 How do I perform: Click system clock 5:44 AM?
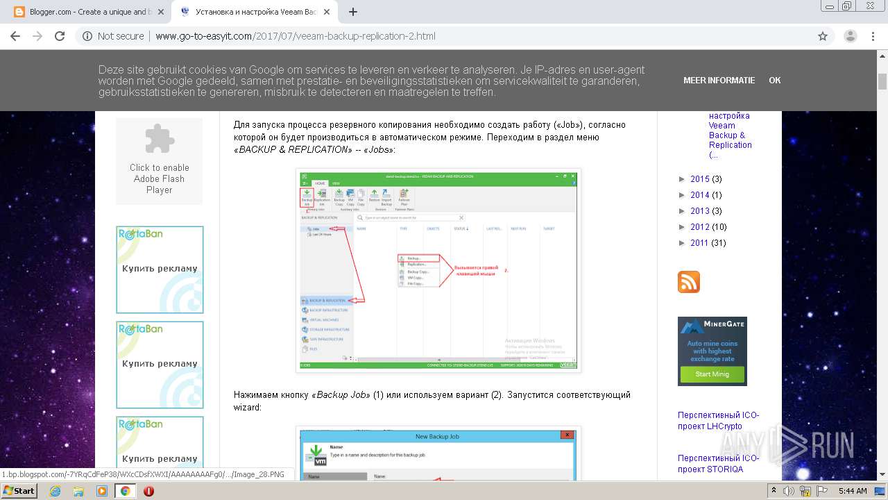[853, 491]
